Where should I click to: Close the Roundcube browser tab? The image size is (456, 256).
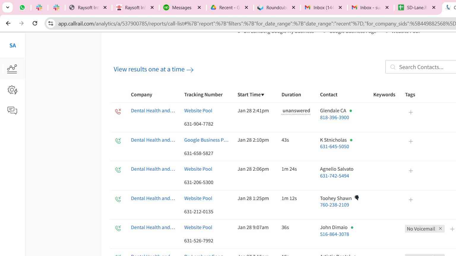tap(294, 7)
